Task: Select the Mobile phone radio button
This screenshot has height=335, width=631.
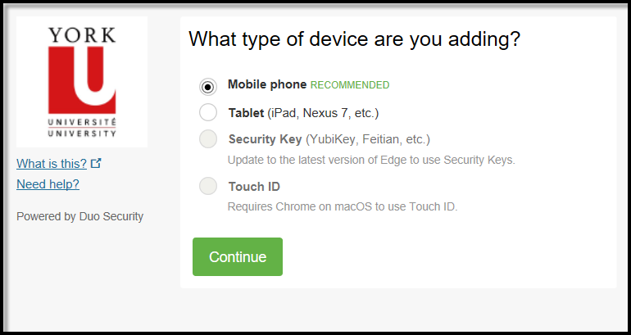Action: [208, 87]
